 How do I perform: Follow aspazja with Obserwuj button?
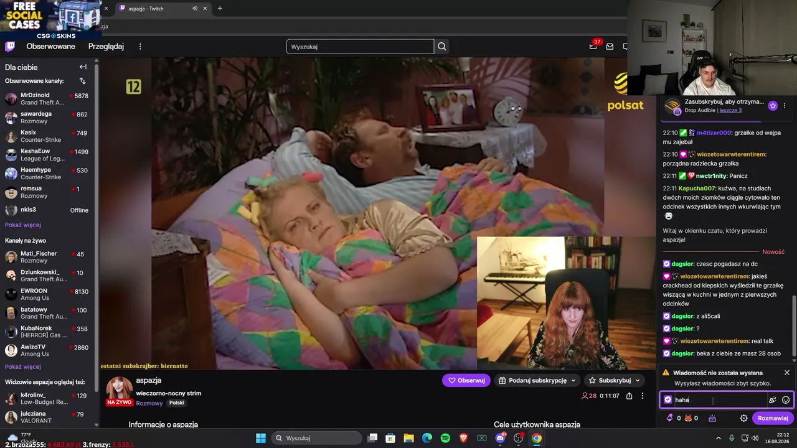[x=466, y=380]
